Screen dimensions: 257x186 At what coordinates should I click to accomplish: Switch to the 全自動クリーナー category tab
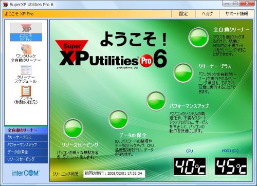[26, 131]
